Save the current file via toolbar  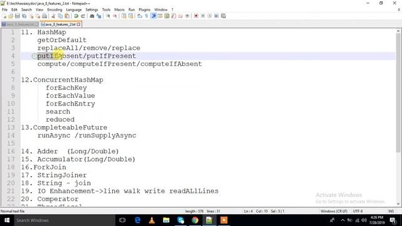click(x=18, y=16)
